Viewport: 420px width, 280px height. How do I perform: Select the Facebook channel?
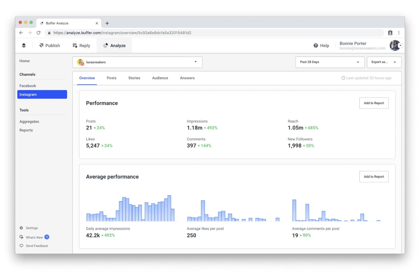tap(28, 86)
